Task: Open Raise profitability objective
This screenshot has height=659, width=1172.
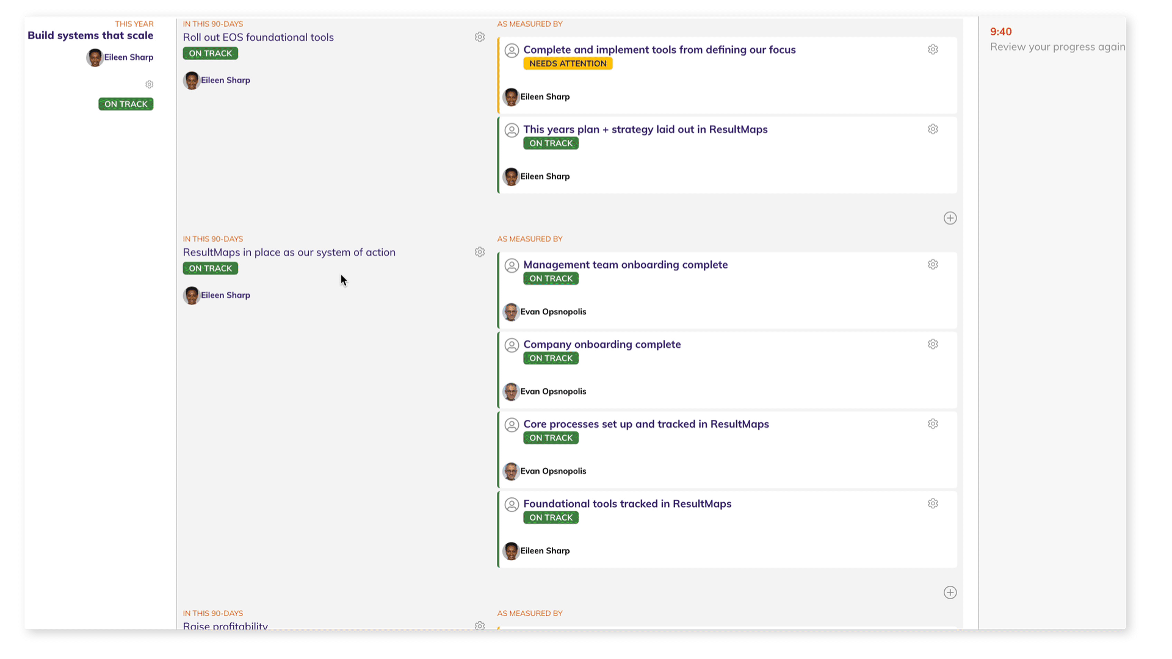Action: coord(225,625)
